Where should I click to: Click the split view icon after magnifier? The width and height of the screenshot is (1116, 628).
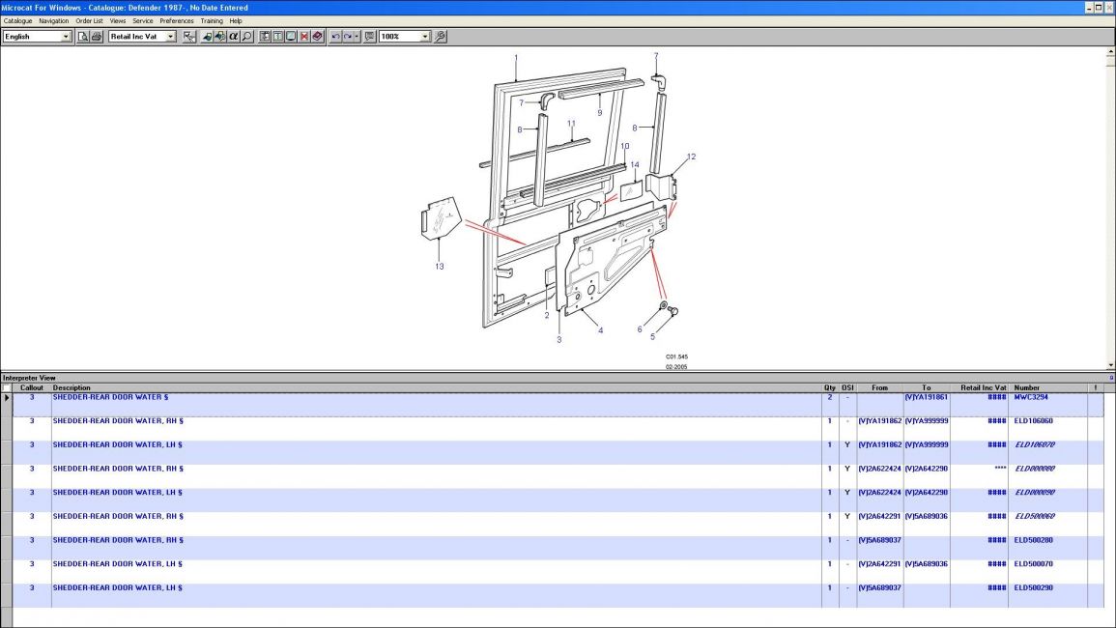265,37
